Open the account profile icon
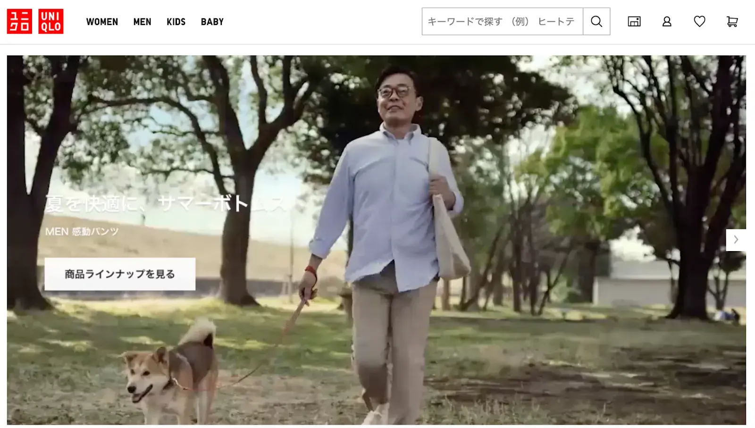This screenshot has width=755, height=428. [x=667, y=21]
